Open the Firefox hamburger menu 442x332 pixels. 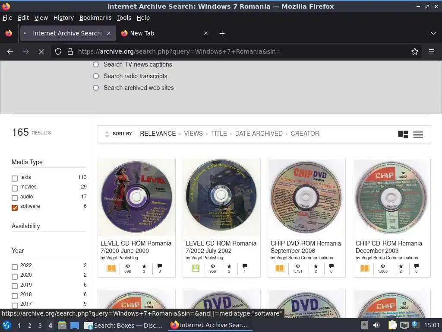[432, 52]
